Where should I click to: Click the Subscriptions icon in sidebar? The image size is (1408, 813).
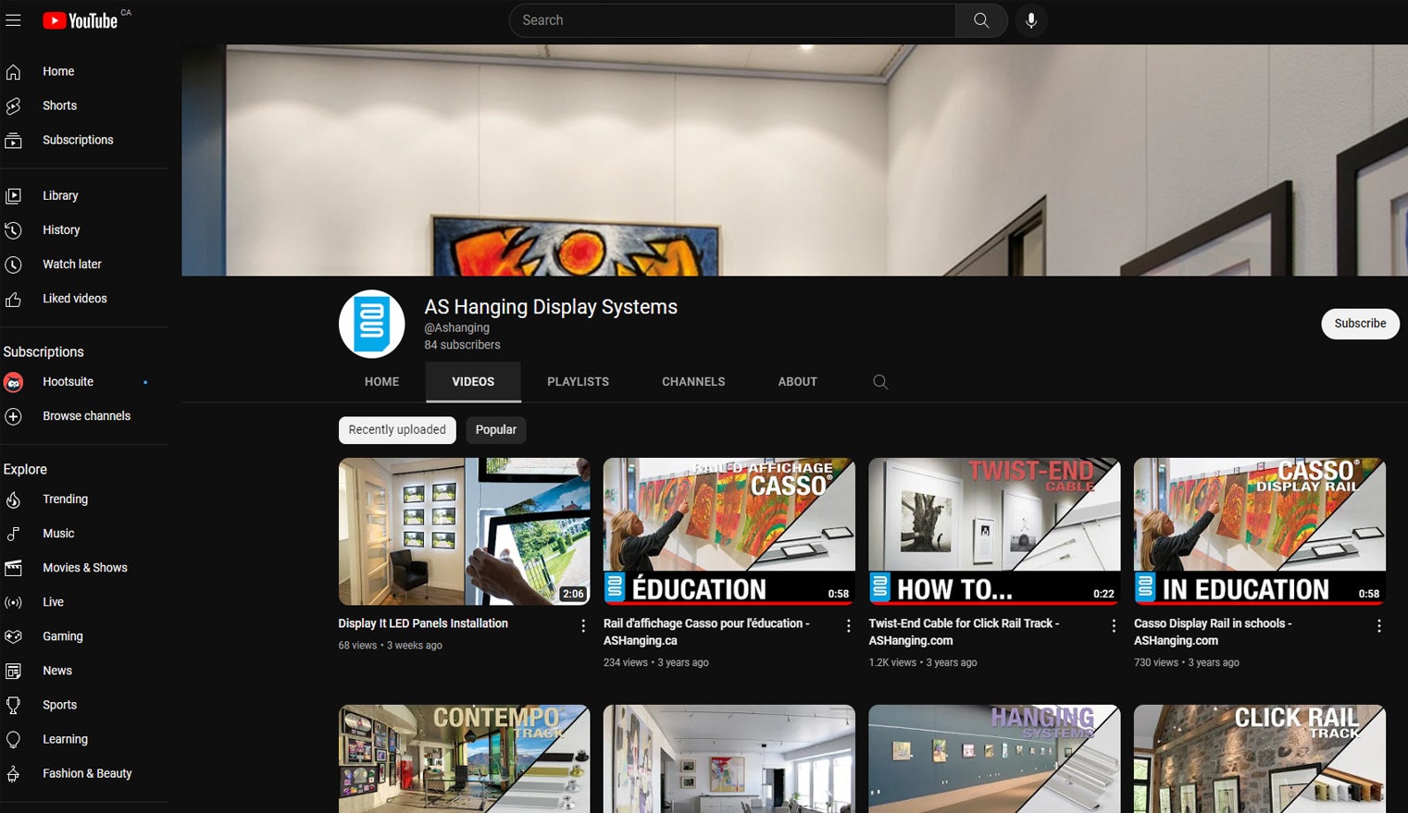point(13,141)
